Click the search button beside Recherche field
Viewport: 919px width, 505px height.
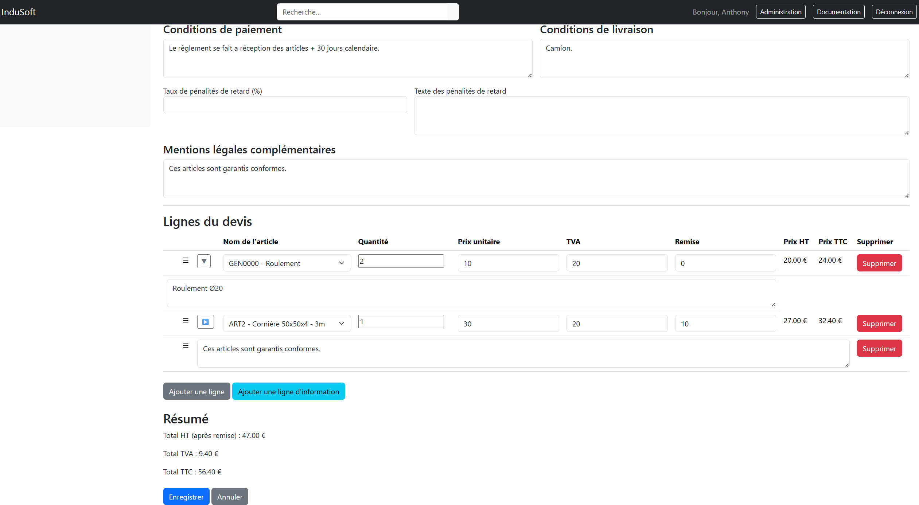[452, 12]
